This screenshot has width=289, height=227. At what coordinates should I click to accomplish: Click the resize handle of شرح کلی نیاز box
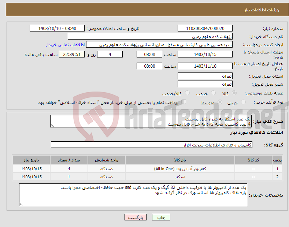pos(52,125)
